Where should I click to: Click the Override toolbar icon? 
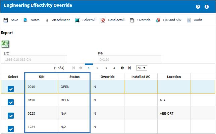132,20
